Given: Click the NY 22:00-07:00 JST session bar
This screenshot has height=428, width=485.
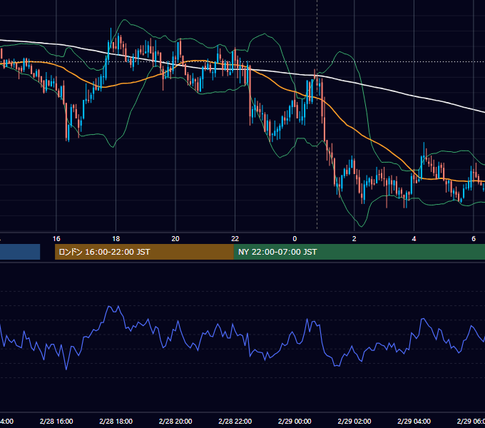Looking at the screenshot, I should click(359, 252).
